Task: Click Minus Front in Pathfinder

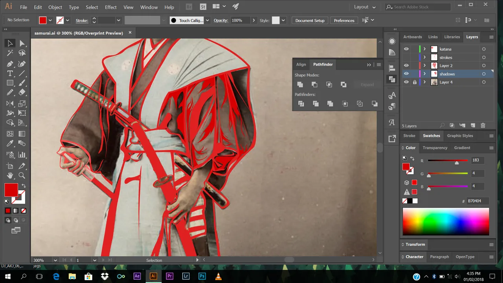Action: (314, 85)
